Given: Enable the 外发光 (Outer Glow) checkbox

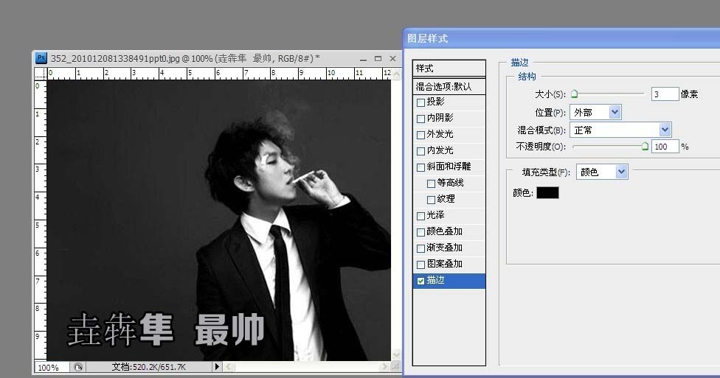Looking at the screenshot, I should click(x=420, y=135).
